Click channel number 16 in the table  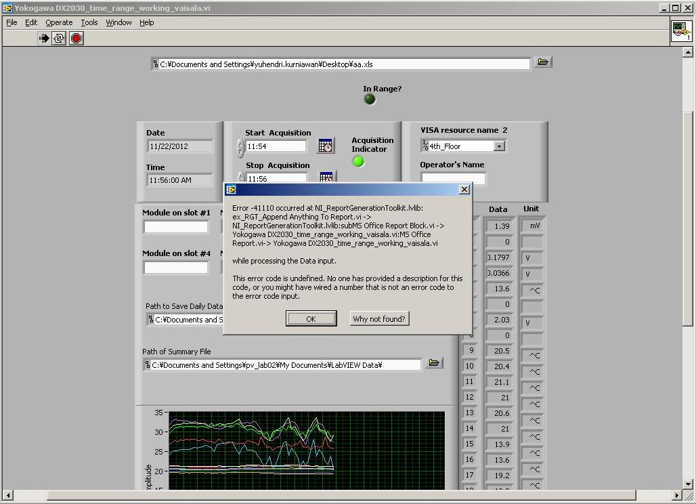[x=470, y=459]
